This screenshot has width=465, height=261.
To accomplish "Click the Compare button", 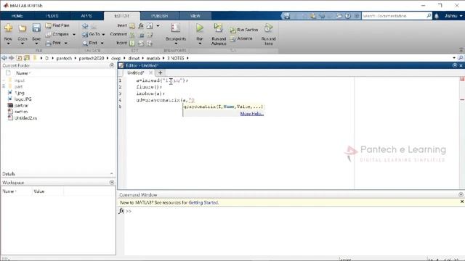I will pyautogui.click(x=57, y=34).
